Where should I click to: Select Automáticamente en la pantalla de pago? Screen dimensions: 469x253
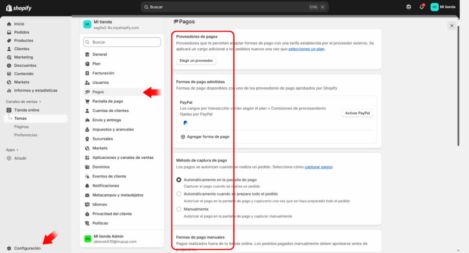179,180
